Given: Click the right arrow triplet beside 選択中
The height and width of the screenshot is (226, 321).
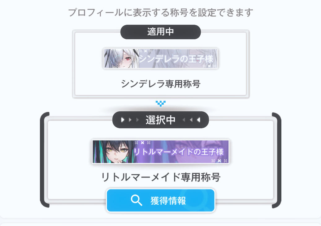Looking at the screenshot, I should [191, 120].
